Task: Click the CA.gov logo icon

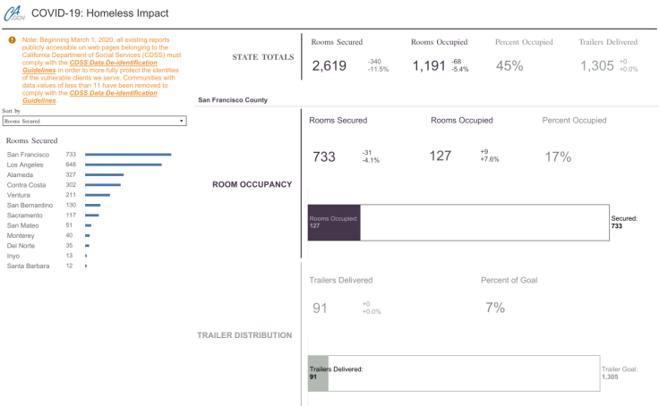Action: tap(14, 13)
